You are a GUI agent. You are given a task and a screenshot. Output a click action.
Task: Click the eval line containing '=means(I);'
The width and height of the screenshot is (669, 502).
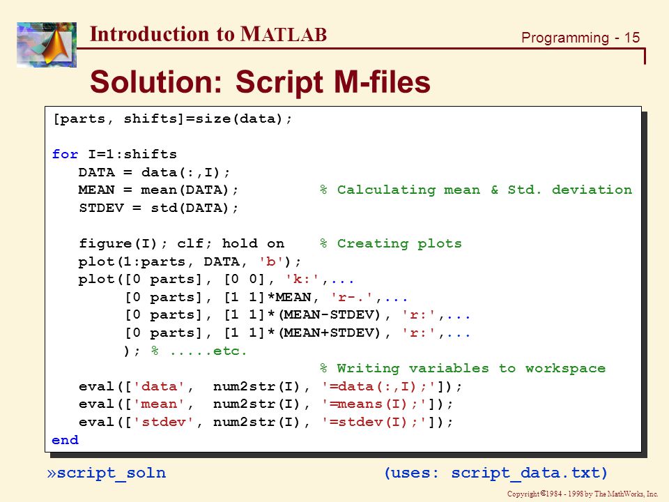click(266, 404)
